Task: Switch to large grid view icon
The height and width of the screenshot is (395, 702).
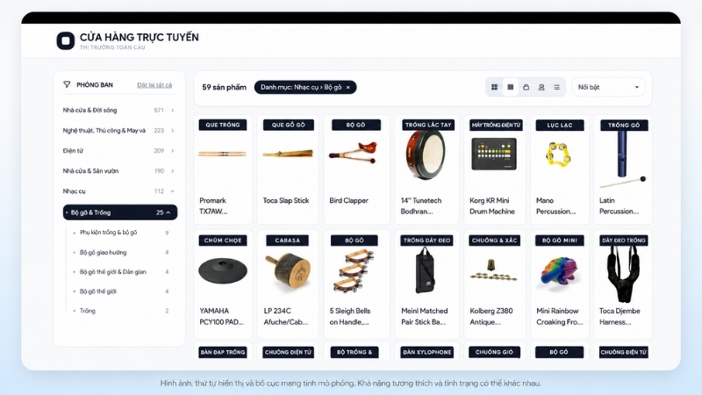Action: pyautogui.click(x=495, y=87)
